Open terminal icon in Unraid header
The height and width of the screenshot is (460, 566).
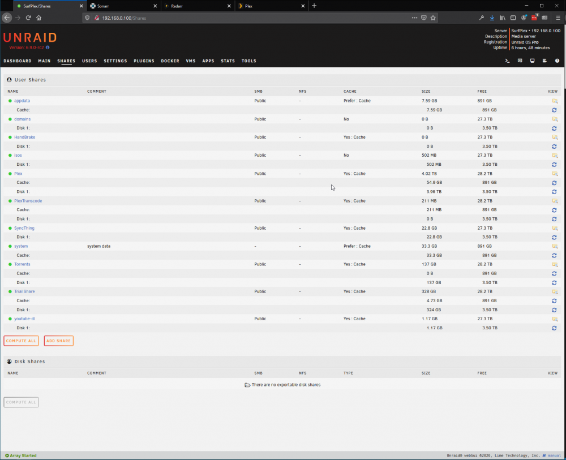pyautogui.click(x=508, y=61)
